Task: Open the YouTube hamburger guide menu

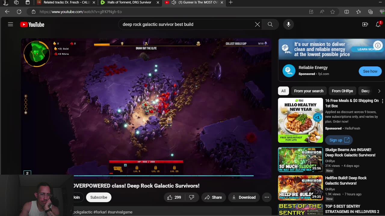Action: (x=11, y=24)
